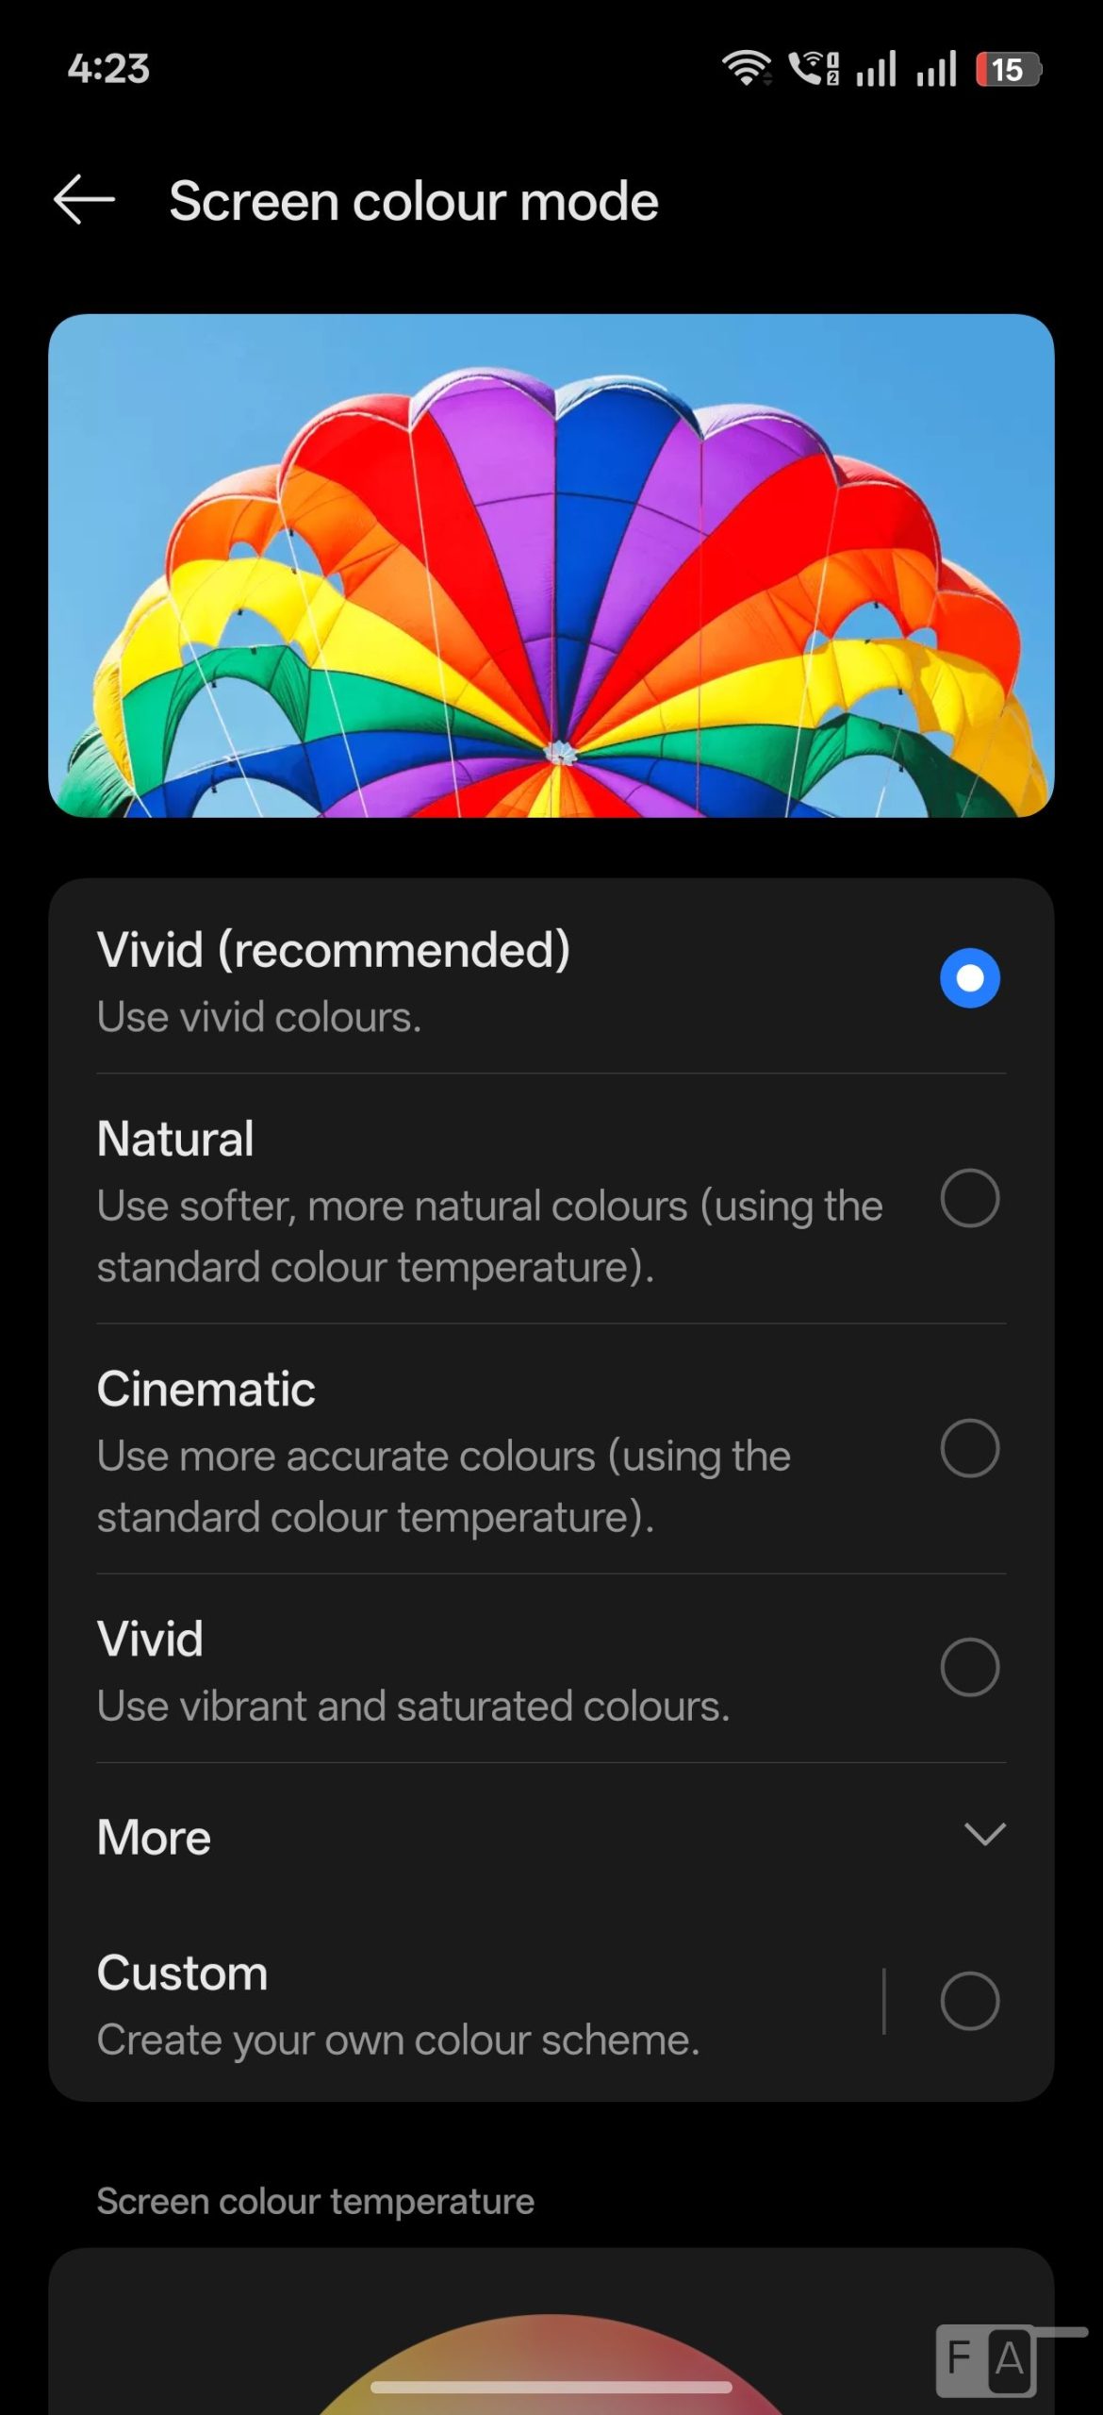Tap the FA translate overlay icon

tap(988, 2359)
